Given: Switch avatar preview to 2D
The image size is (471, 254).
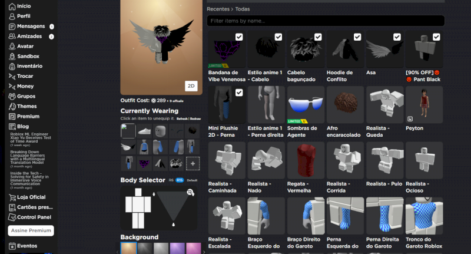Looking at the screenshot, I should click(191, 86).
